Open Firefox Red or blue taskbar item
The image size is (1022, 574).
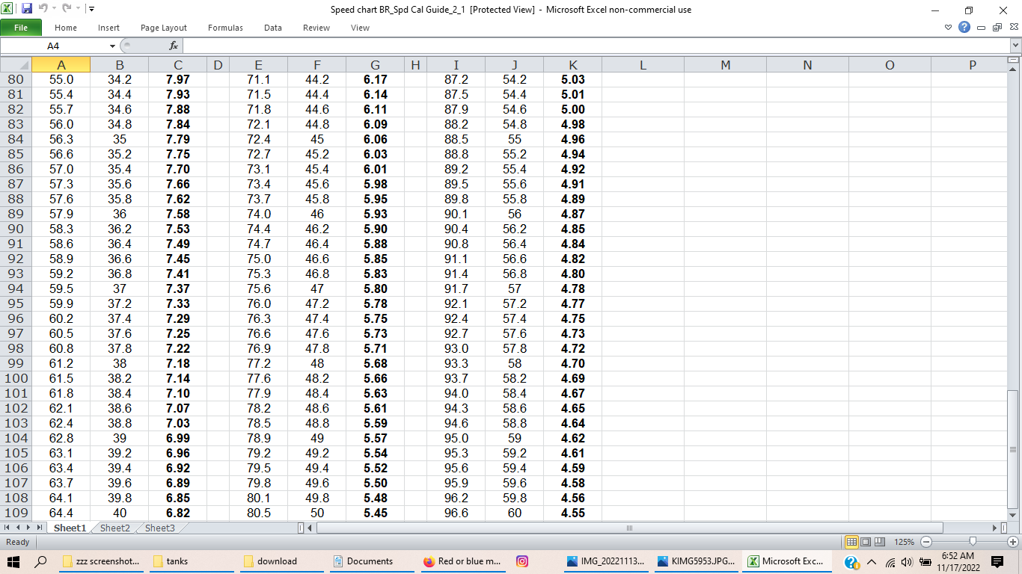coord(462,561)
